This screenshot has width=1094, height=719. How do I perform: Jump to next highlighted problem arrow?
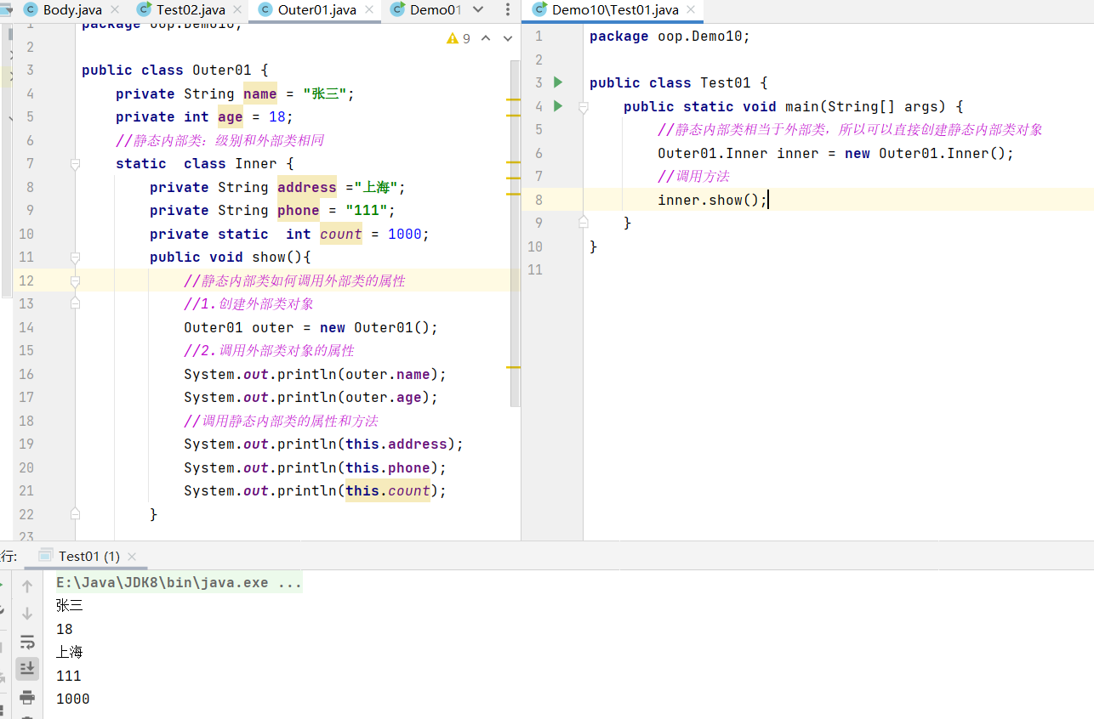point(508,38)
